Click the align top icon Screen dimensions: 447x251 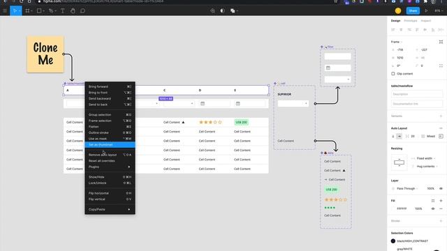click(417, 29)
